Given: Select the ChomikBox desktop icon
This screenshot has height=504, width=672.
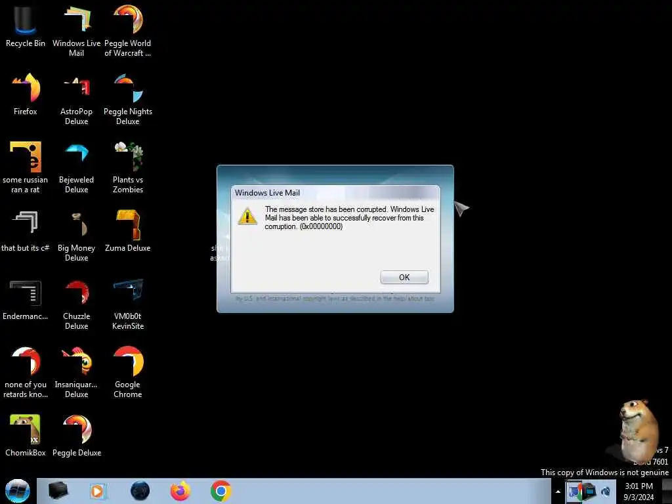Looking at the screenshot, I should pos(26,436).
